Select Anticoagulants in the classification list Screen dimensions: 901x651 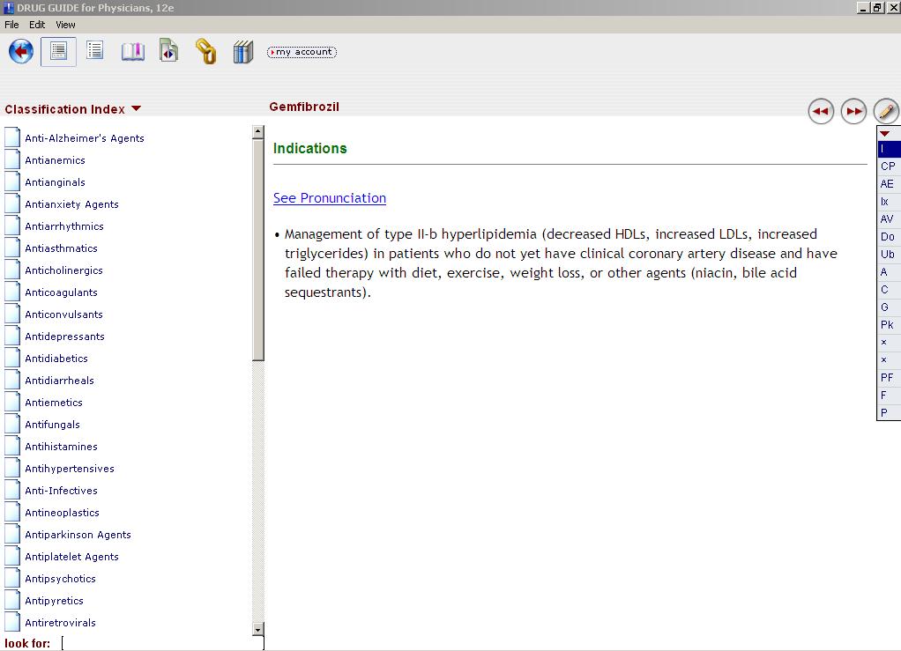61,292
